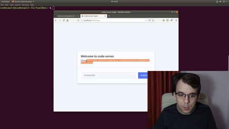Close the Firefox window
229x129 pixels.
click(x=177, y=12)
